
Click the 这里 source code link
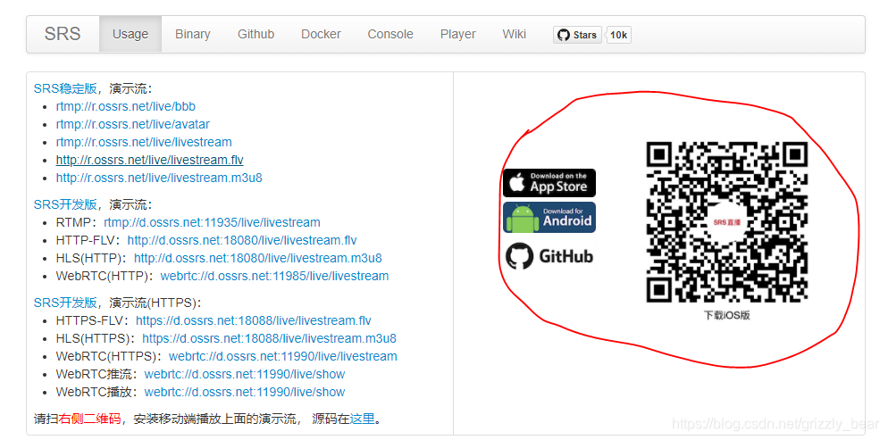[363, 419]
